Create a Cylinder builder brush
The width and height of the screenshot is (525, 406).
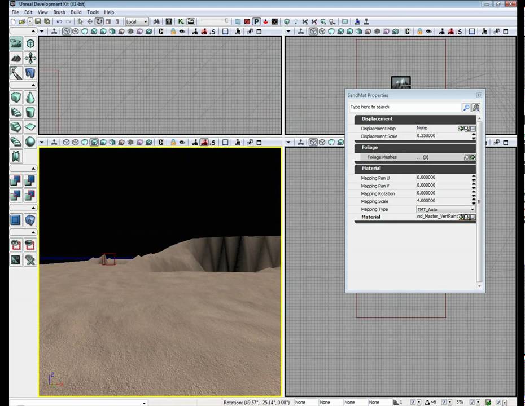(x=30, y=112)
